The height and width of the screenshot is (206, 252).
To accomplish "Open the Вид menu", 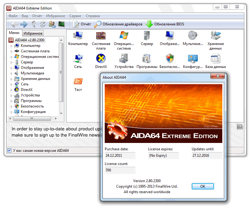I will click(x=25, y=16).
